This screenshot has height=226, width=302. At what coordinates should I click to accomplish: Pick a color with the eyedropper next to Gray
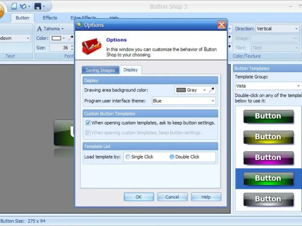pos(211,90)
